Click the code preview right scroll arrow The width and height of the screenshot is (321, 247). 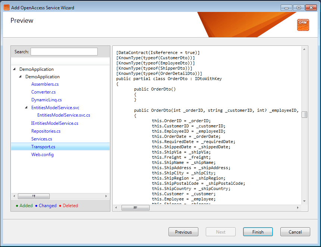(x=298, y=208)
